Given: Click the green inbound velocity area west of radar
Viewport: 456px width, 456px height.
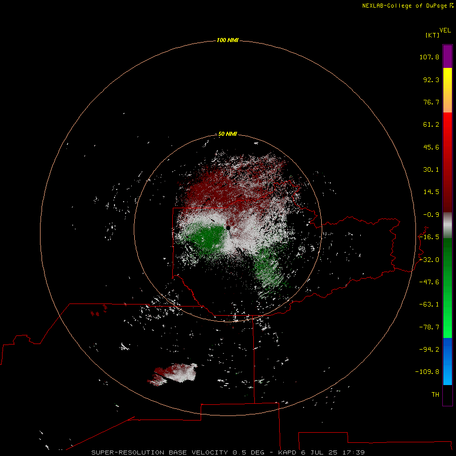Looking at the screenshot, I should (208, 238).
